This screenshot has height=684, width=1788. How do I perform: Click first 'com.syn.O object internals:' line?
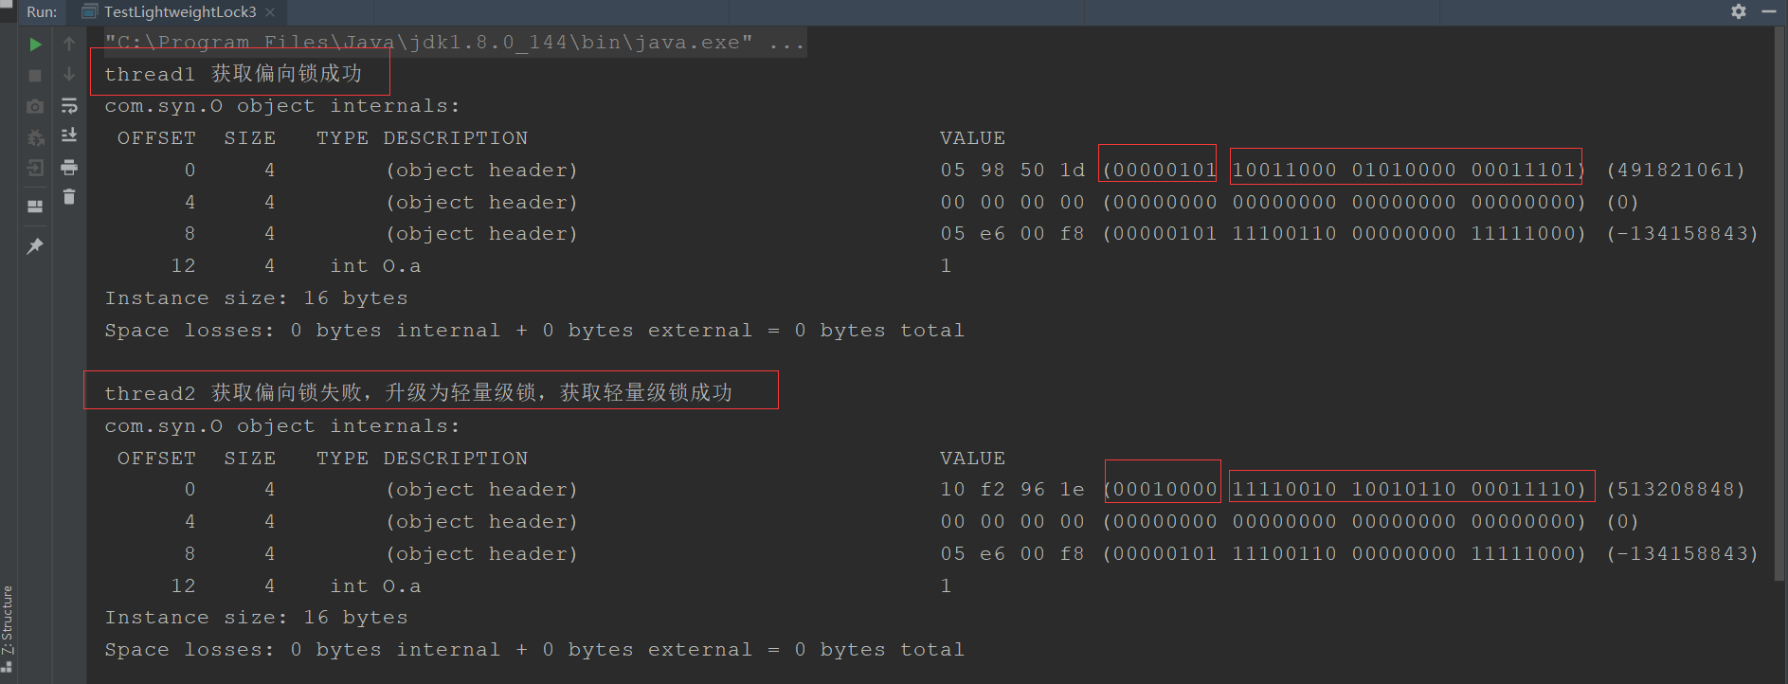[x=282, y=106]
